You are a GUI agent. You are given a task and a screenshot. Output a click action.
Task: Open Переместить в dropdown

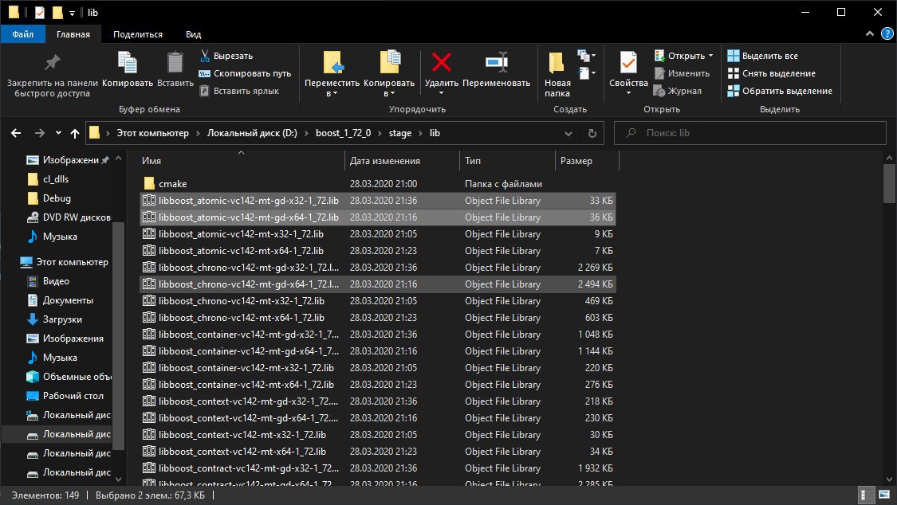coord(332,74)
